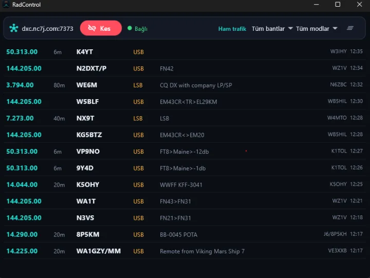Click time 12:34 of N2DXT/P spot
Viewport: 370px width, 278px height.
coord(356,68)
